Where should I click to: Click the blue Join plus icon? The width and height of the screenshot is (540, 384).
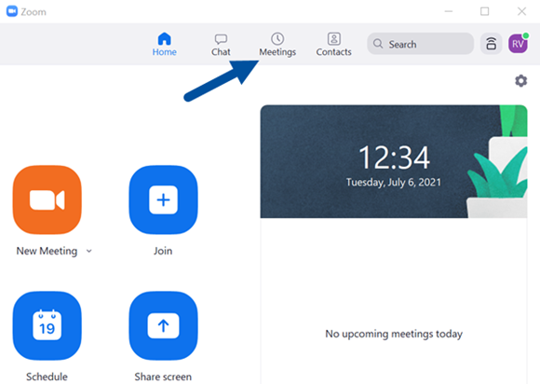click(163, 200)
